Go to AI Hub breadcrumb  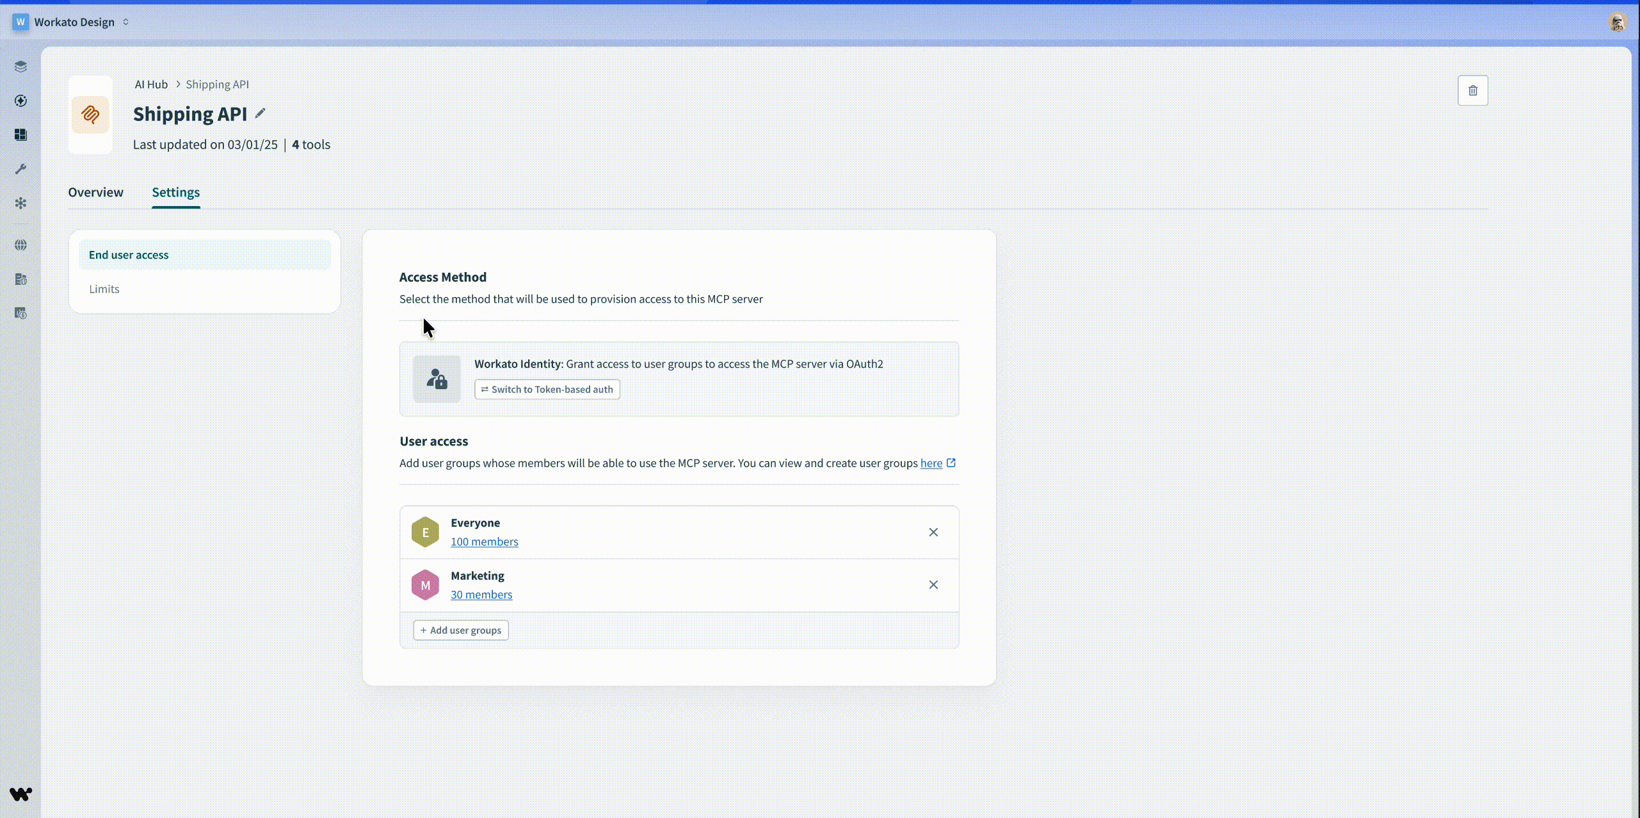click(151, 84)
